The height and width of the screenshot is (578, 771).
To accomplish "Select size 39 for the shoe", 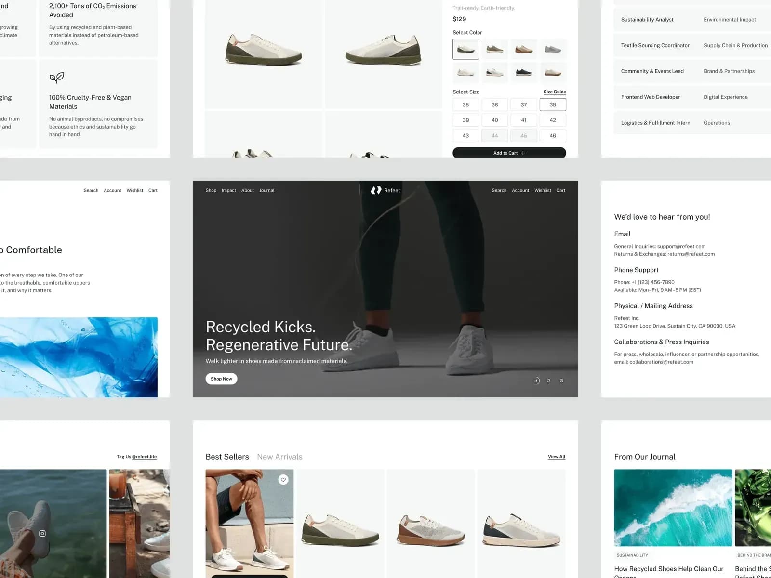I will [x=465, y=120].
